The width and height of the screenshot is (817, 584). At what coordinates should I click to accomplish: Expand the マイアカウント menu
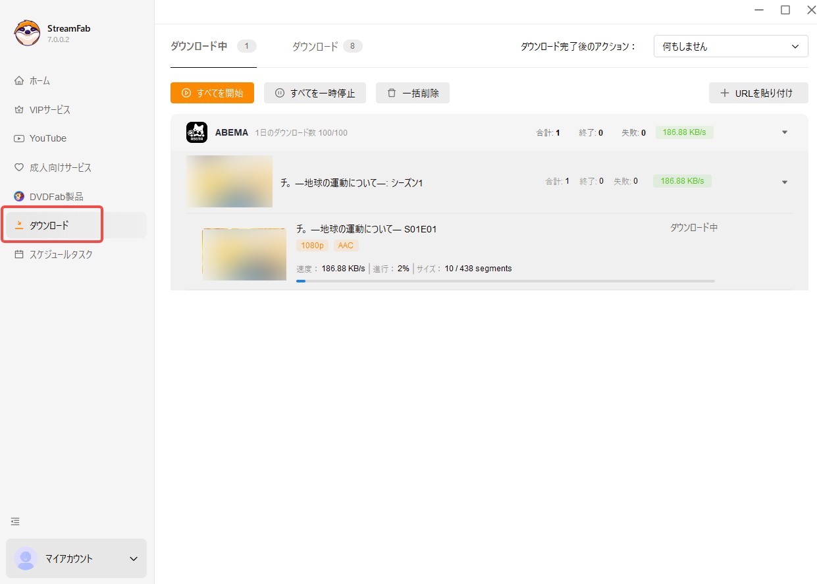76,558
